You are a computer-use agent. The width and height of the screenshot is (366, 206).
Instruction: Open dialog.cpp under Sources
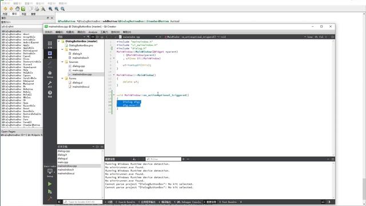point(79,66)
